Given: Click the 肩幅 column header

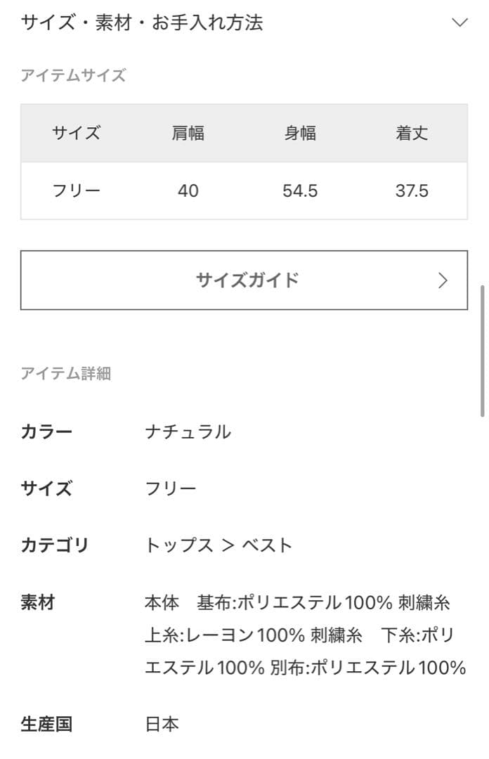Looking at the screenshot, I should (188, 133).
